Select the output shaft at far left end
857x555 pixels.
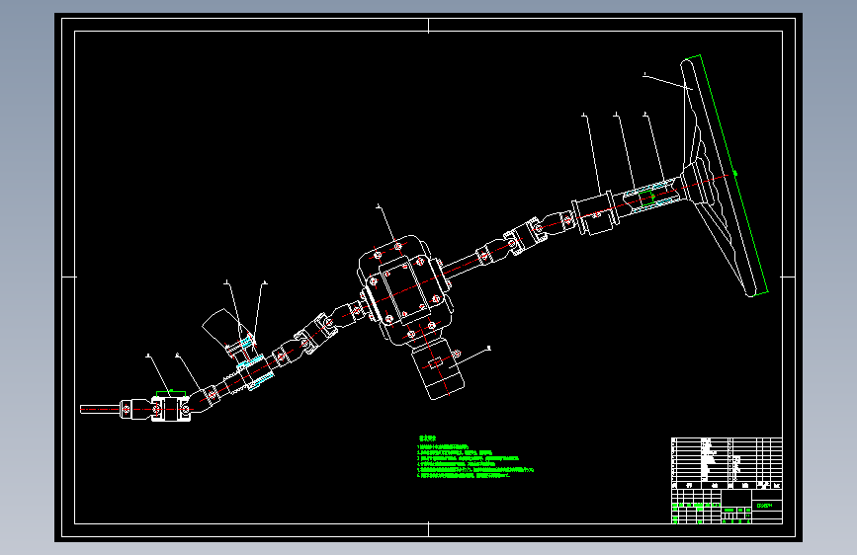click(x=100, y=409)
